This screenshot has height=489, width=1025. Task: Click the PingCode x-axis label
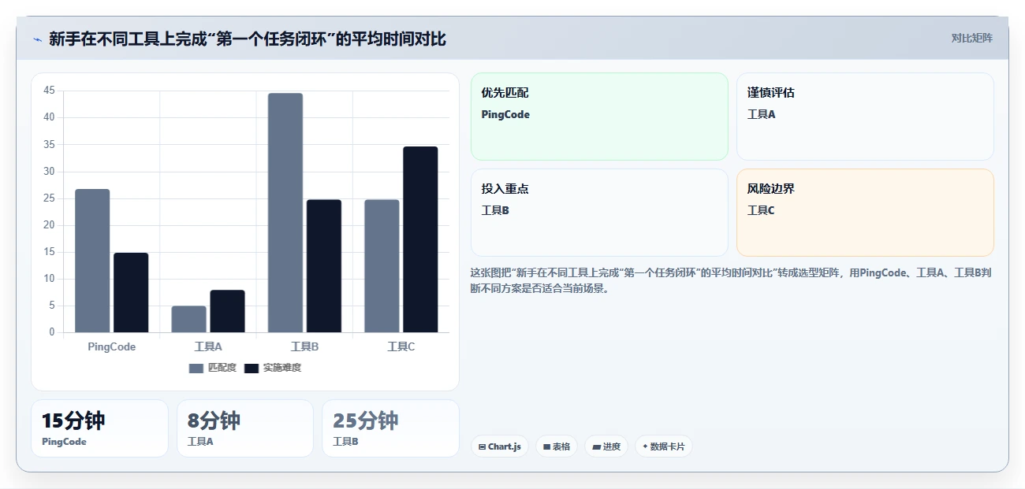[x=112, y=346]
